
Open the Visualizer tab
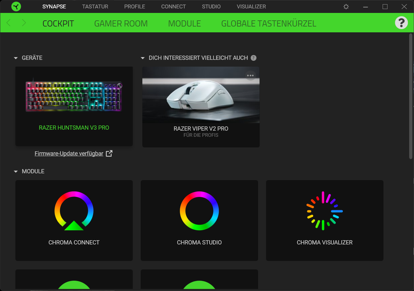point(251,6)
